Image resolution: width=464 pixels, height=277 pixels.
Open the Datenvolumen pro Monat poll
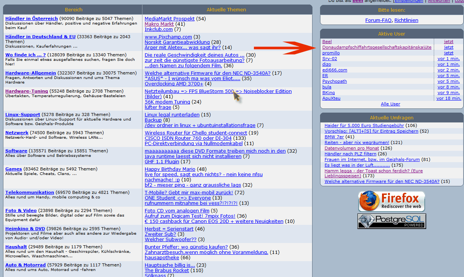pyautogui.click(x=351, y=148)
